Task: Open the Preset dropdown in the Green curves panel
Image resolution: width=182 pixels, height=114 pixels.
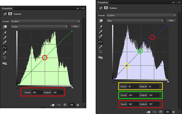Action: tap(45, 21)
